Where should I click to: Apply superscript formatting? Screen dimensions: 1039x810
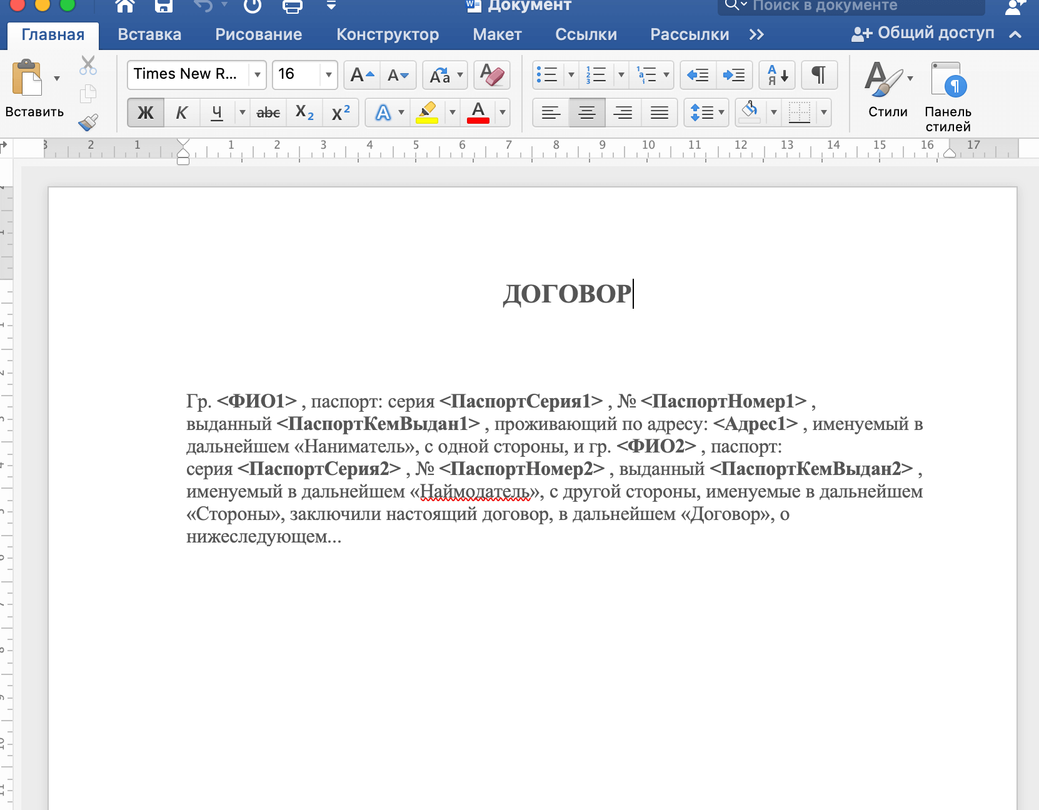coord(341,112)
